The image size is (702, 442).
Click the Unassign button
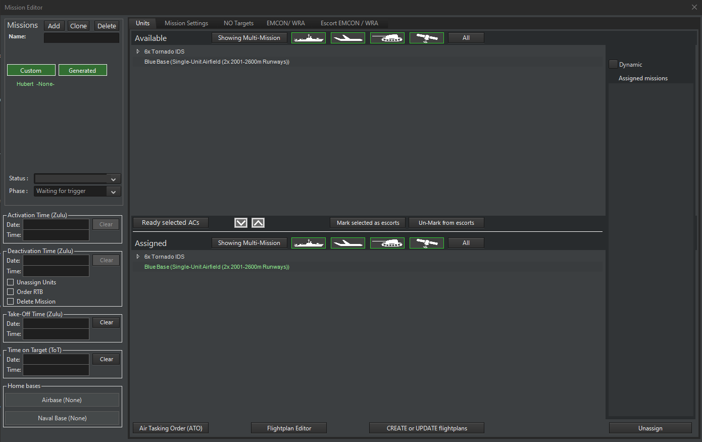tap(650, 428)
